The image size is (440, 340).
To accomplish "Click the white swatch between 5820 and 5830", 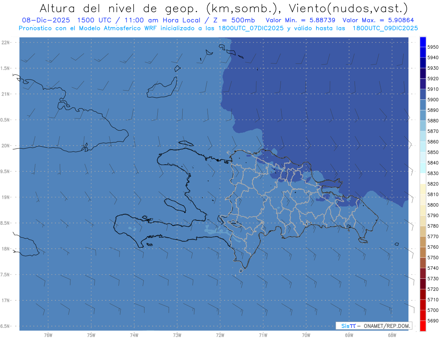I will pos(423,178).
